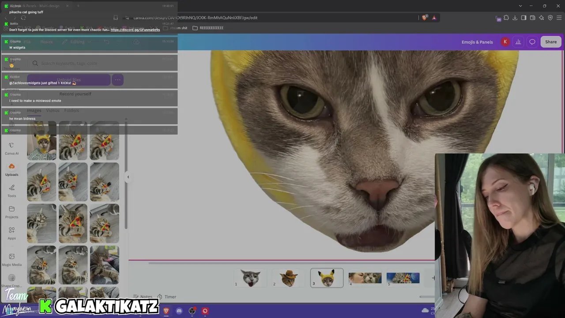This screenshot has height=318, width=565.
Task: Open the Projects sidebar panel
Action: [x=11, y=212]
